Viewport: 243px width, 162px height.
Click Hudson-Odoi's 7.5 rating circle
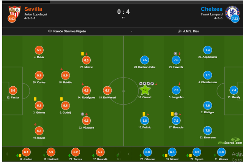coord(144,60)
